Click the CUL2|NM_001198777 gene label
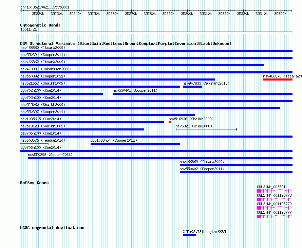This screenshot has width=302, height=248. [274, 212]
